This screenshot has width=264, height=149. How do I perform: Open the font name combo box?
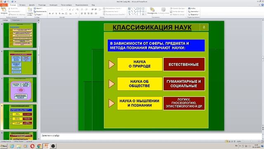click(x=55, y=10)
